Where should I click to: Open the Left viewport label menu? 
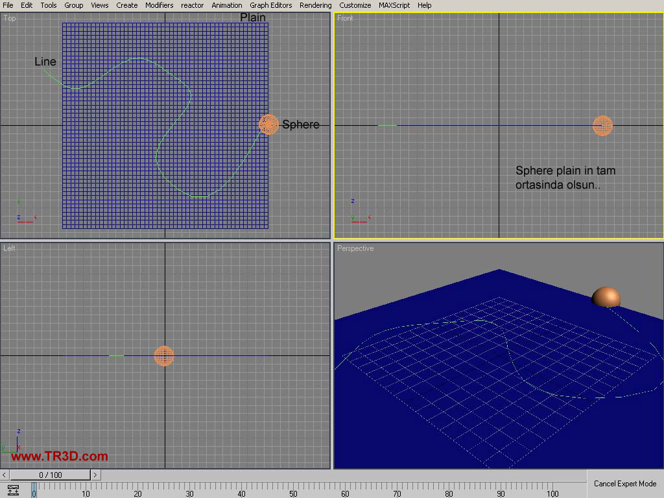tap(9, 248)
